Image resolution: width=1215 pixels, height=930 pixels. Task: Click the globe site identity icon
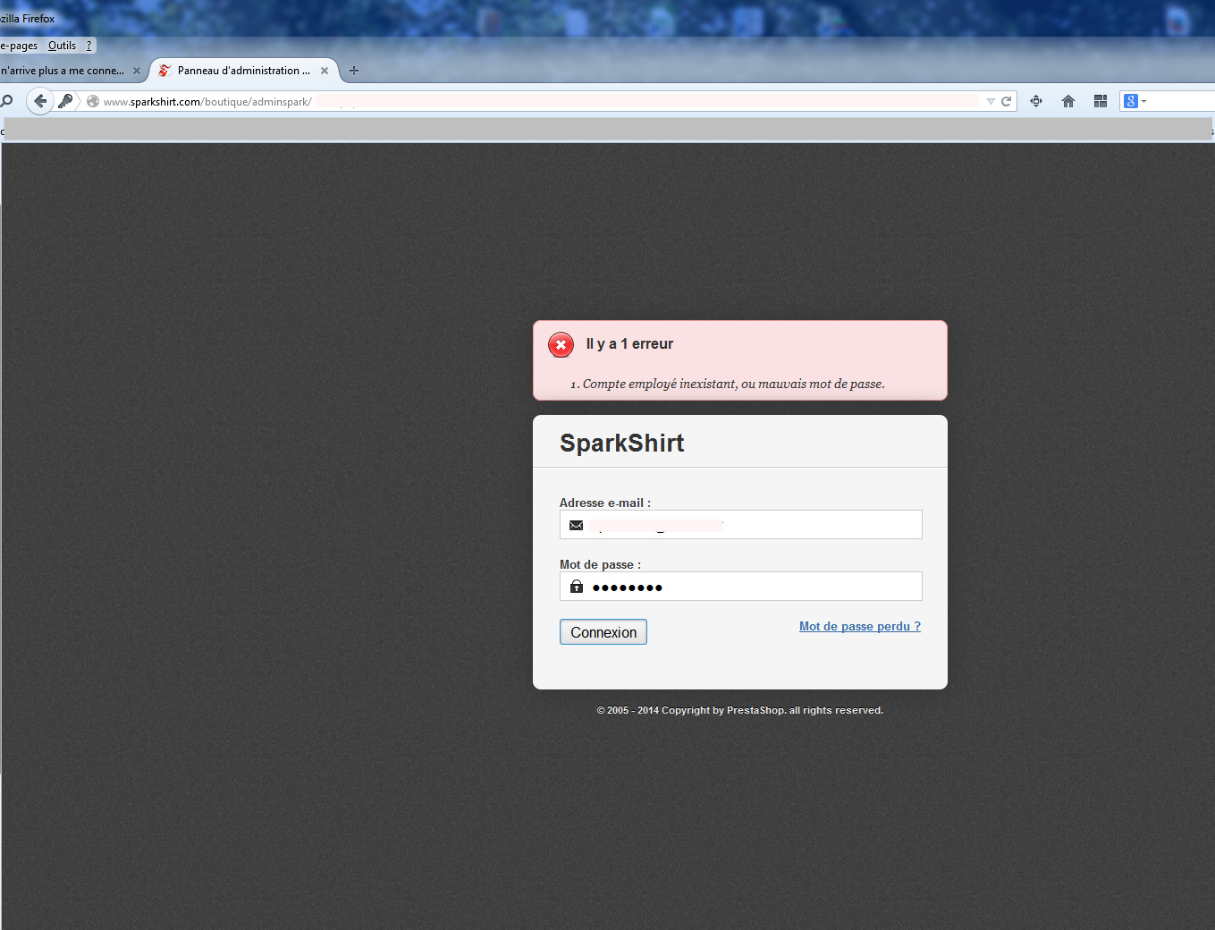[x=92, y=102]
